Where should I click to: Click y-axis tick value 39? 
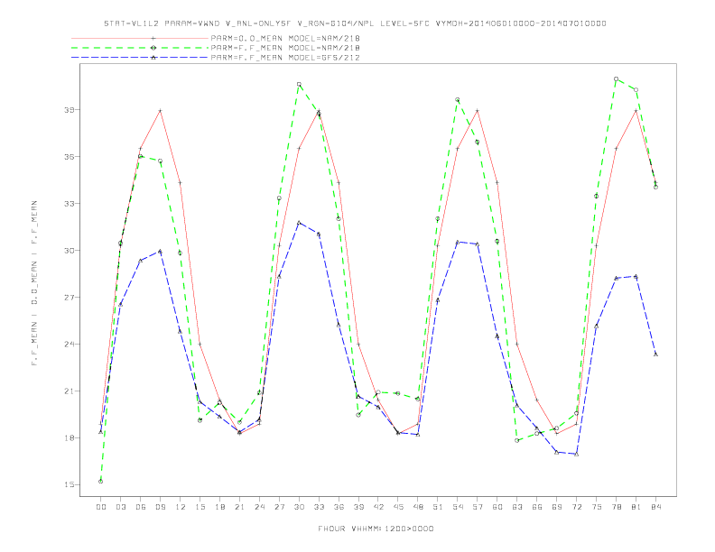coord(69,110)
